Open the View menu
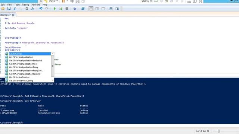Viewport: 239px width, 134px height. (9, 5)
